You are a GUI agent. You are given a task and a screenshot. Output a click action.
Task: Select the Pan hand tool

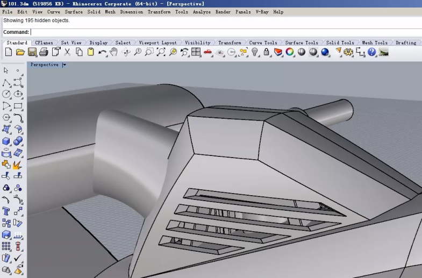114,52
